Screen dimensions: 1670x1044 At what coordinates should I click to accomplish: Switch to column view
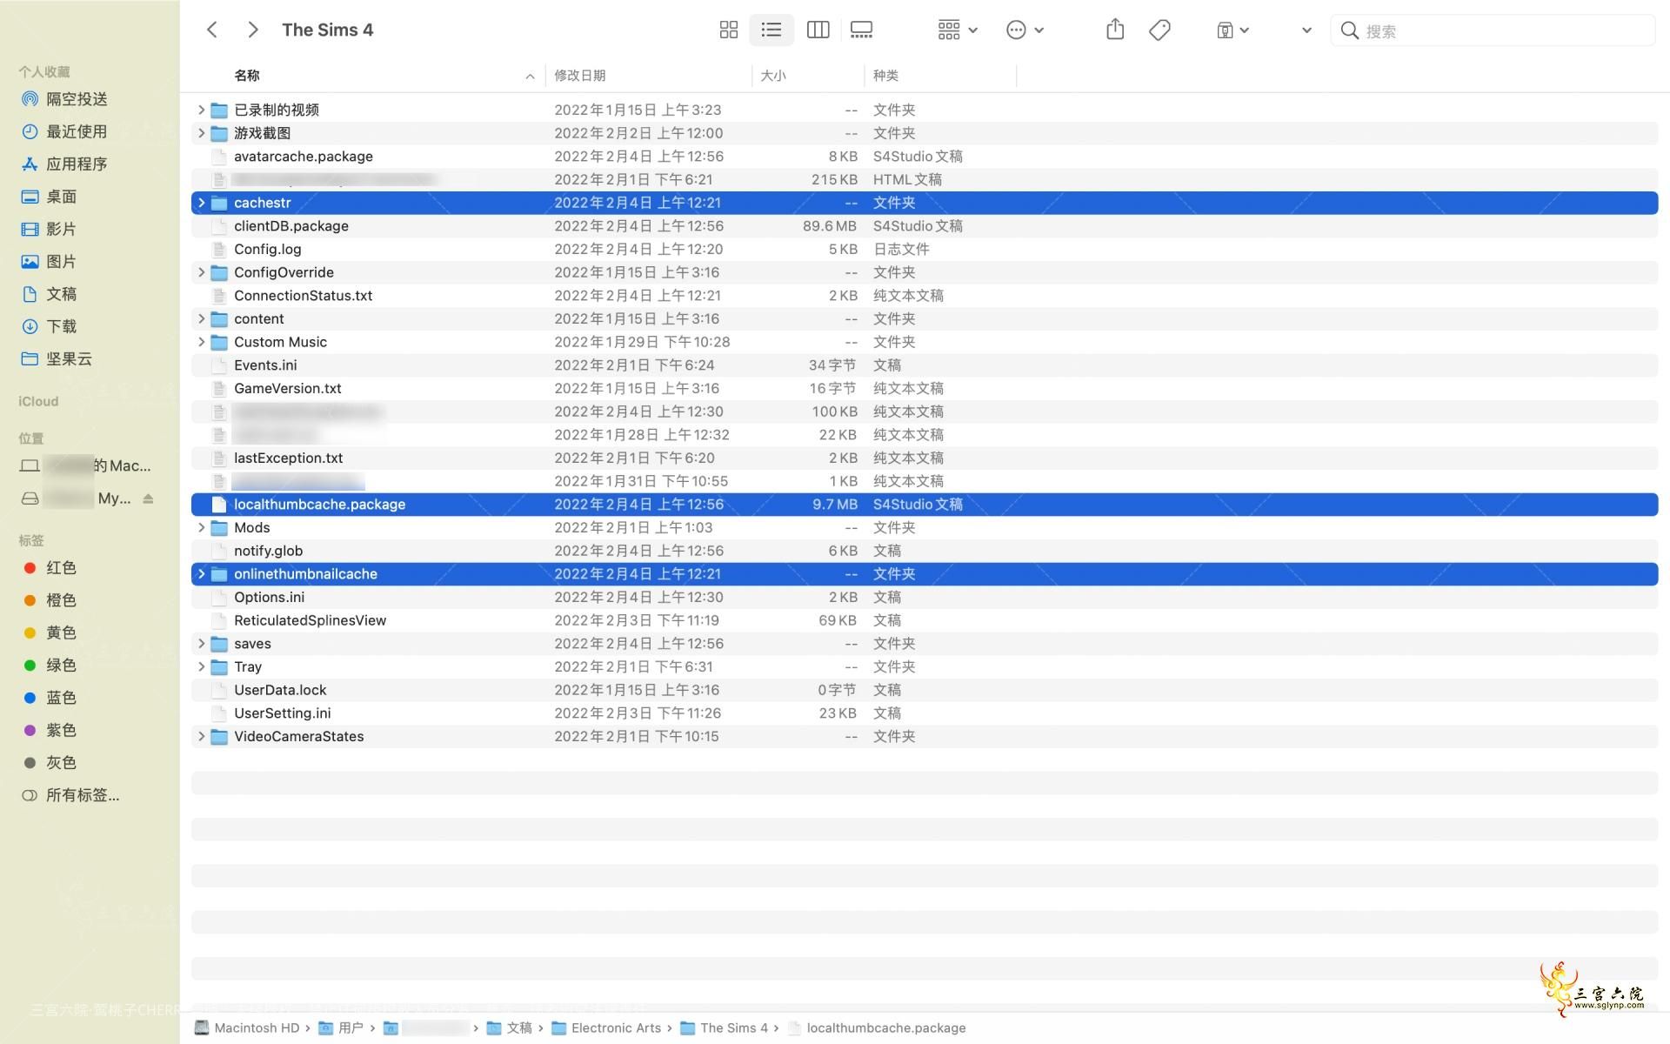[x=818, y=30]
